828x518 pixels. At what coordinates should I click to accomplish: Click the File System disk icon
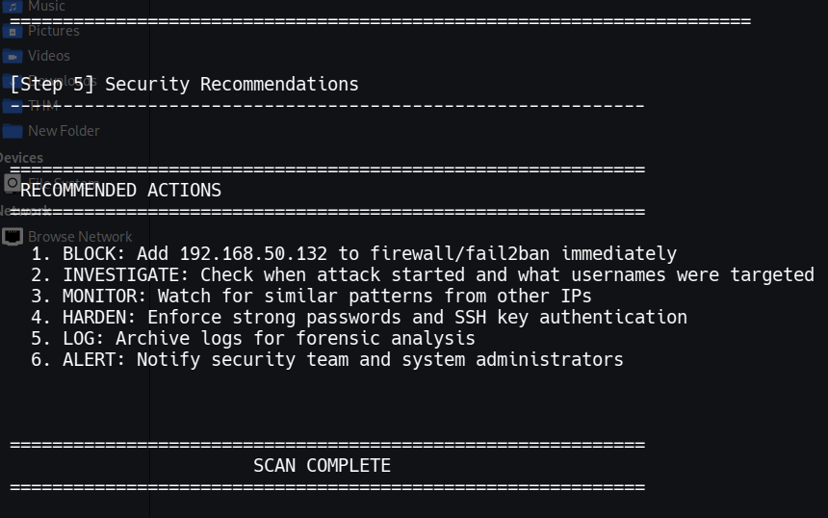(13, 182)
